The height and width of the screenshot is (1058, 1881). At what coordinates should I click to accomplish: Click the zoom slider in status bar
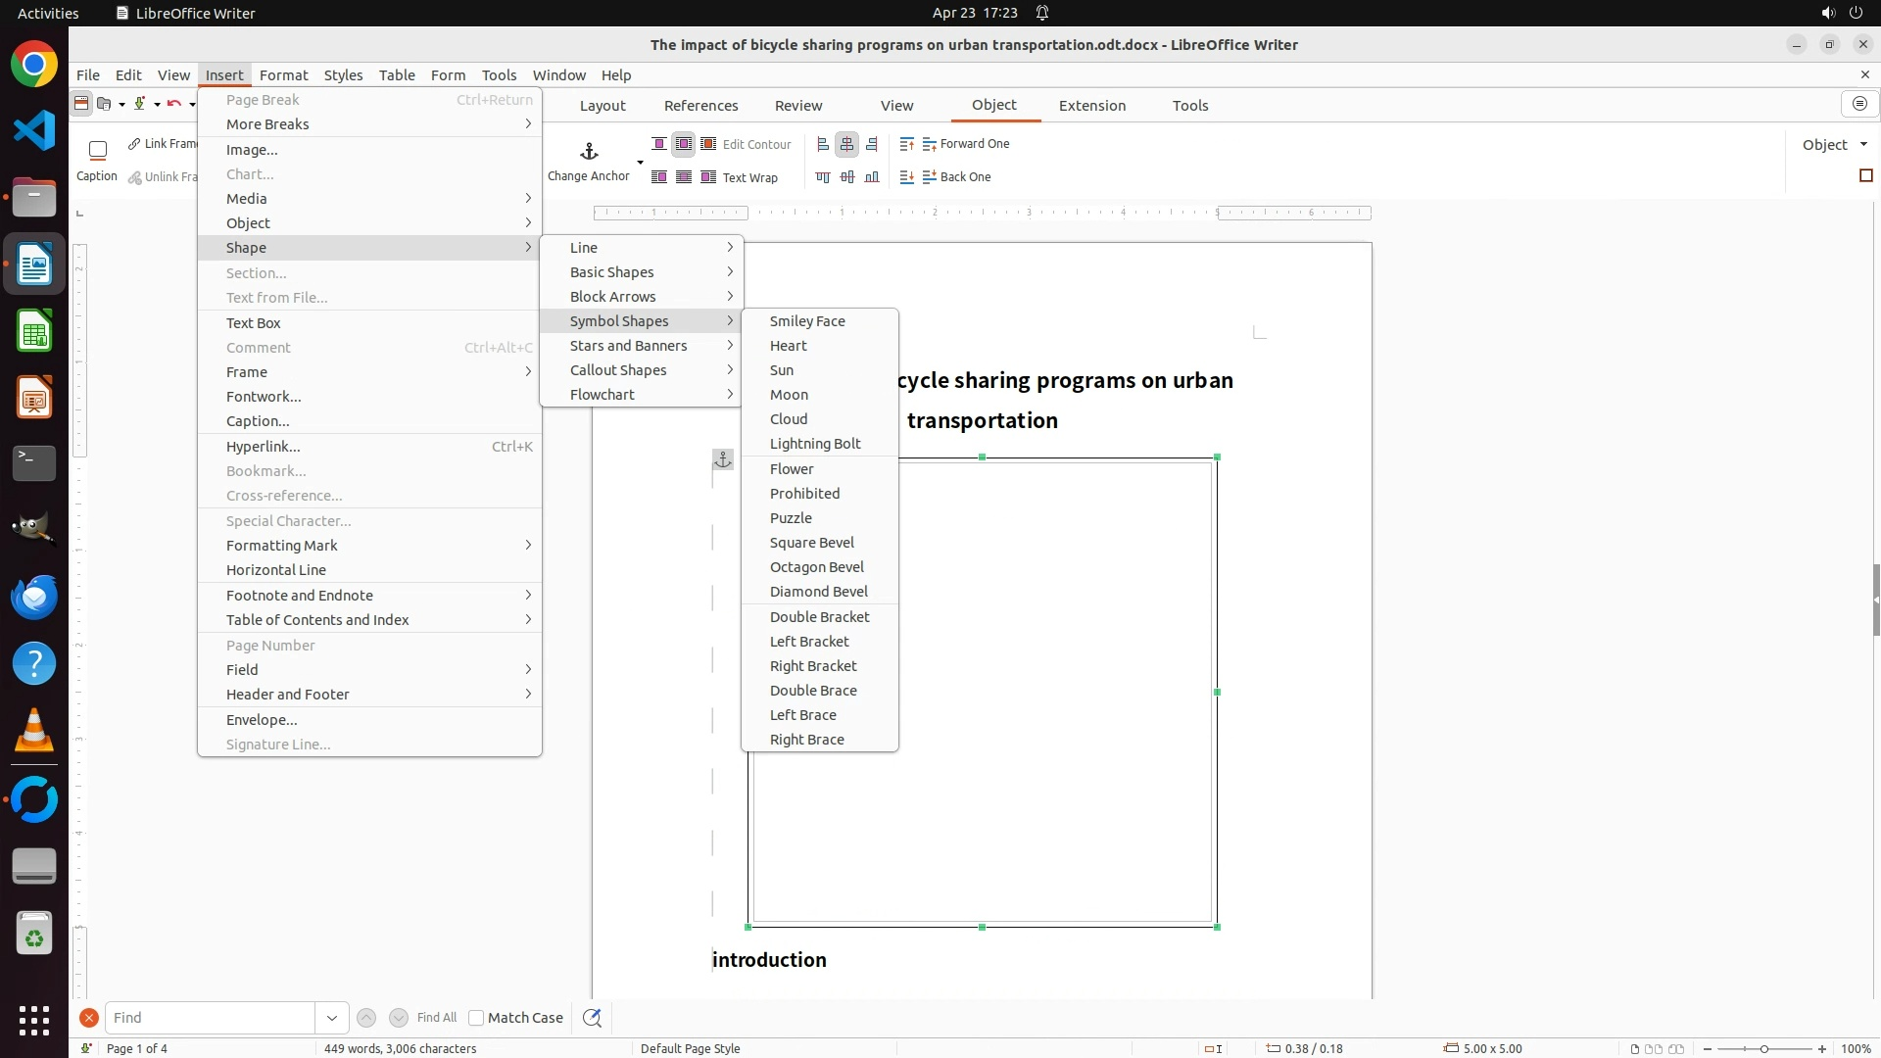(1763, 1048)
